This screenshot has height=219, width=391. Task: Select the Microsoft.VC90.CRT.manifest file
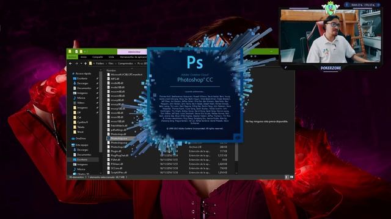[126, 74]
